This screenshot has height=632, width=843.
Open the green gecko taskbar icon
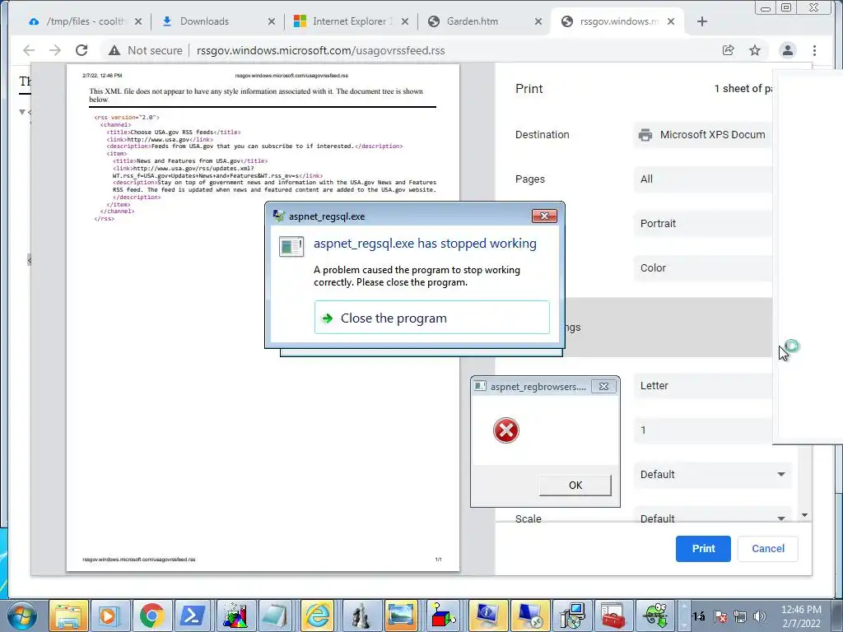(654, 616)
